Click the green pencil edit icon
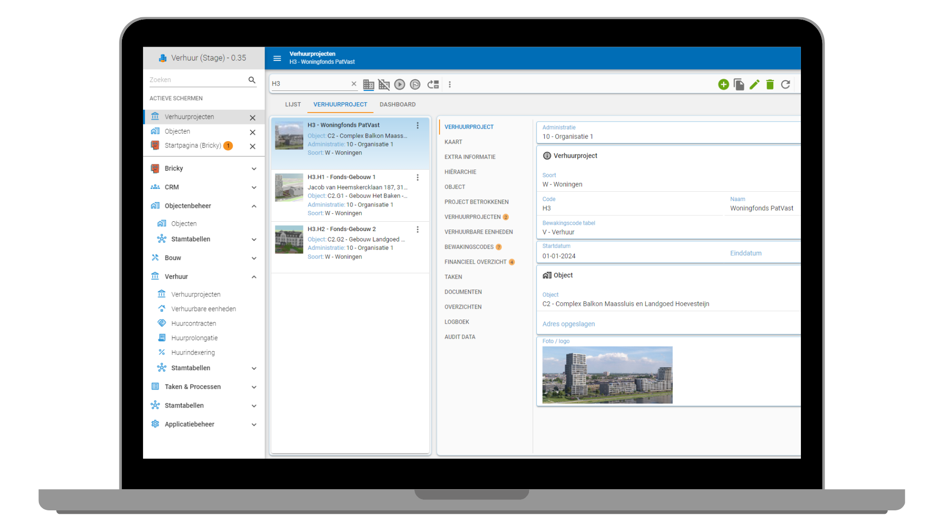This screenshot has width=944, height=531. pyautogui.click(x=754, y=85)
